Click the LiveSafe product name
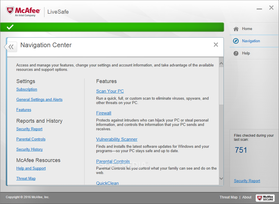 coord(58,12)
